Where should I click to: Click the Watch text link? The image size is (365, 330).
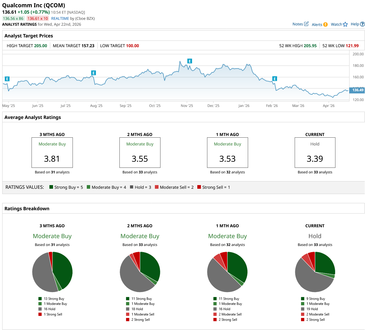coord(336,24)
